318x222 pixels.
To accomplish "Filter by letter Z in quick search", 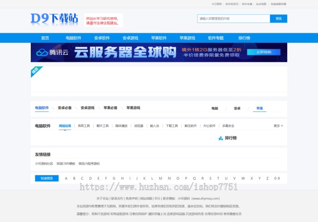I will 267,179.
